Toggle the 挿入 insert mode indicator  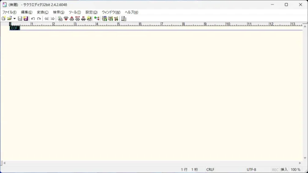[x=284, y=169]
